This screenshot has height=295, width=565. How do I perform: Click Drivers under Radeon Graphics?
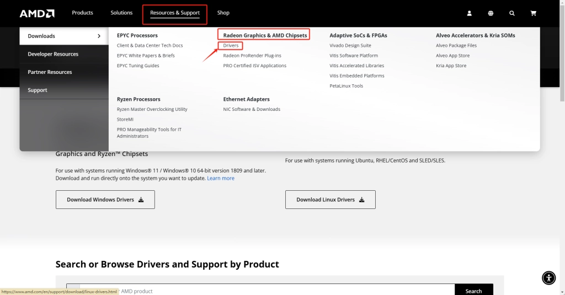pyautogui.click(x=231, y=45)
